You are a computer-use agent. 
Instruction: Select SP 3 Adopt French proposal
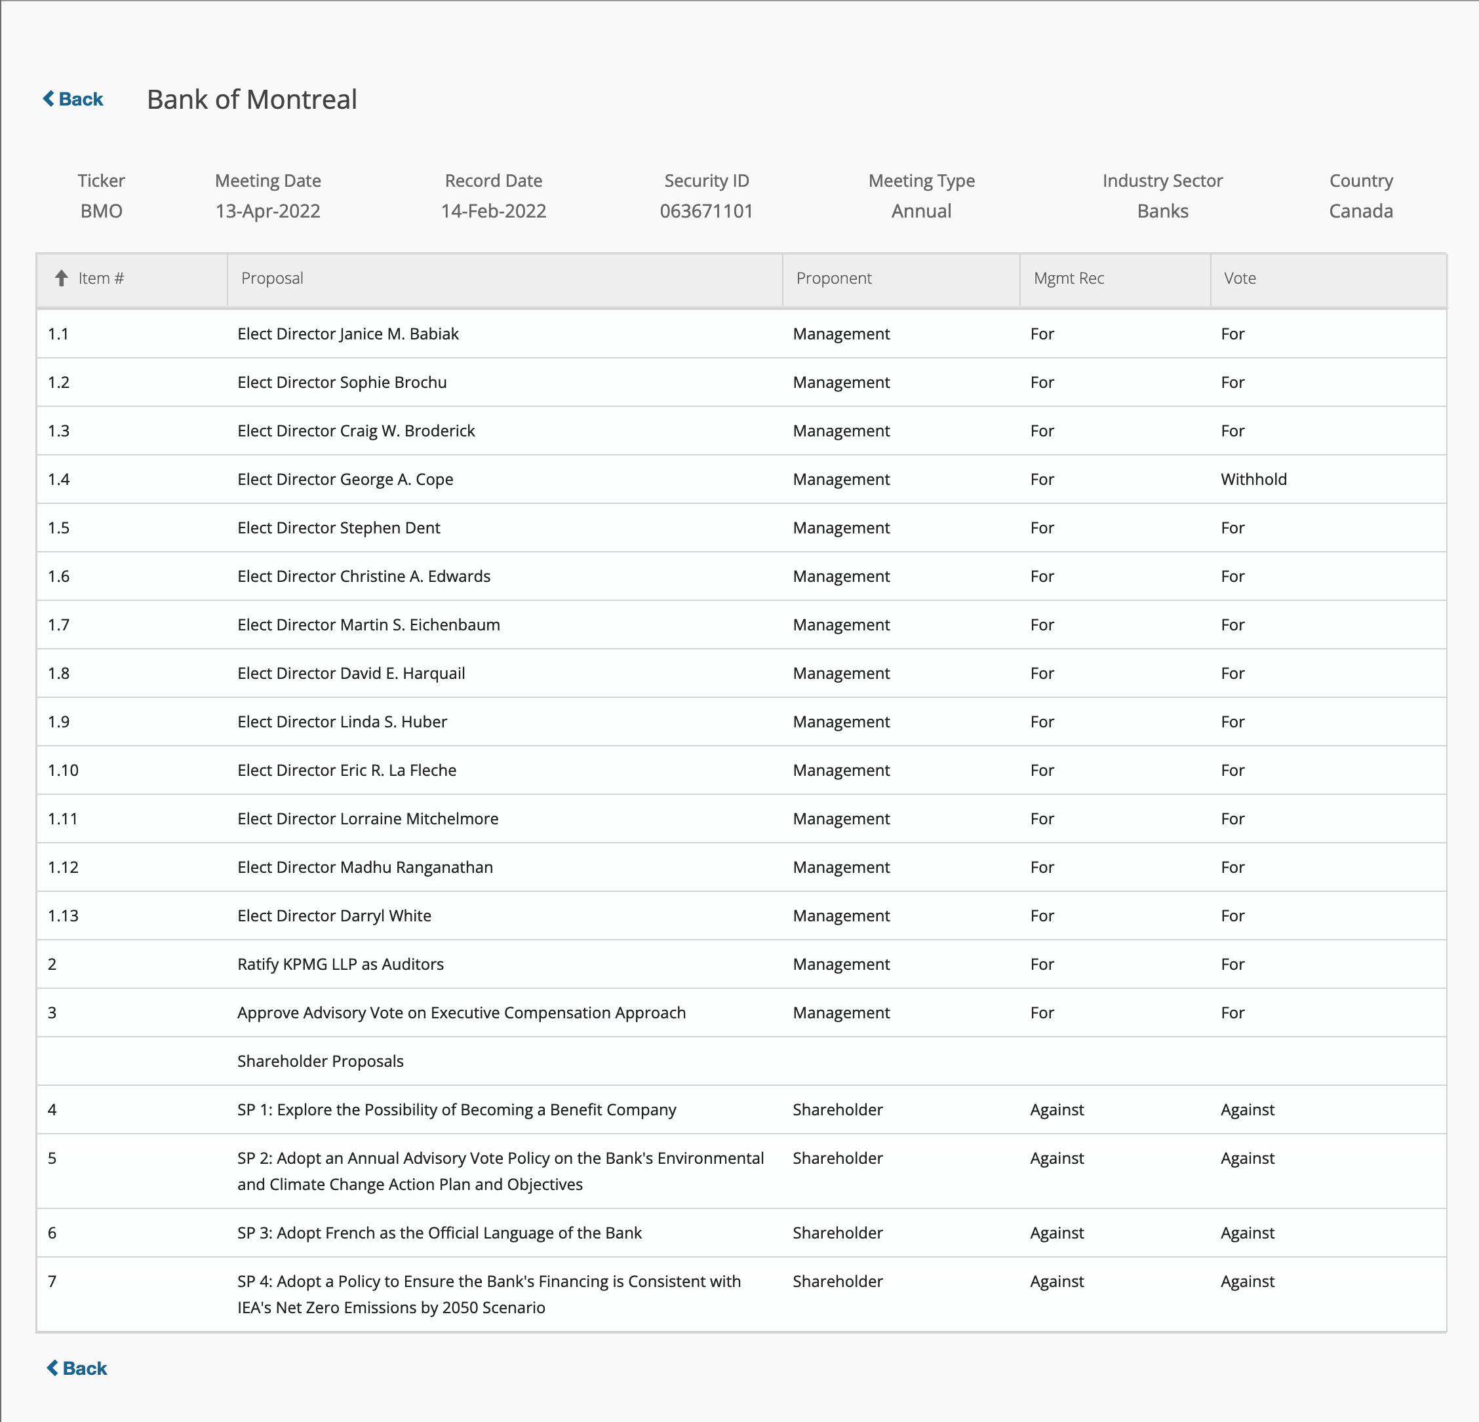pyautogui.click(x=439, y=1233)
